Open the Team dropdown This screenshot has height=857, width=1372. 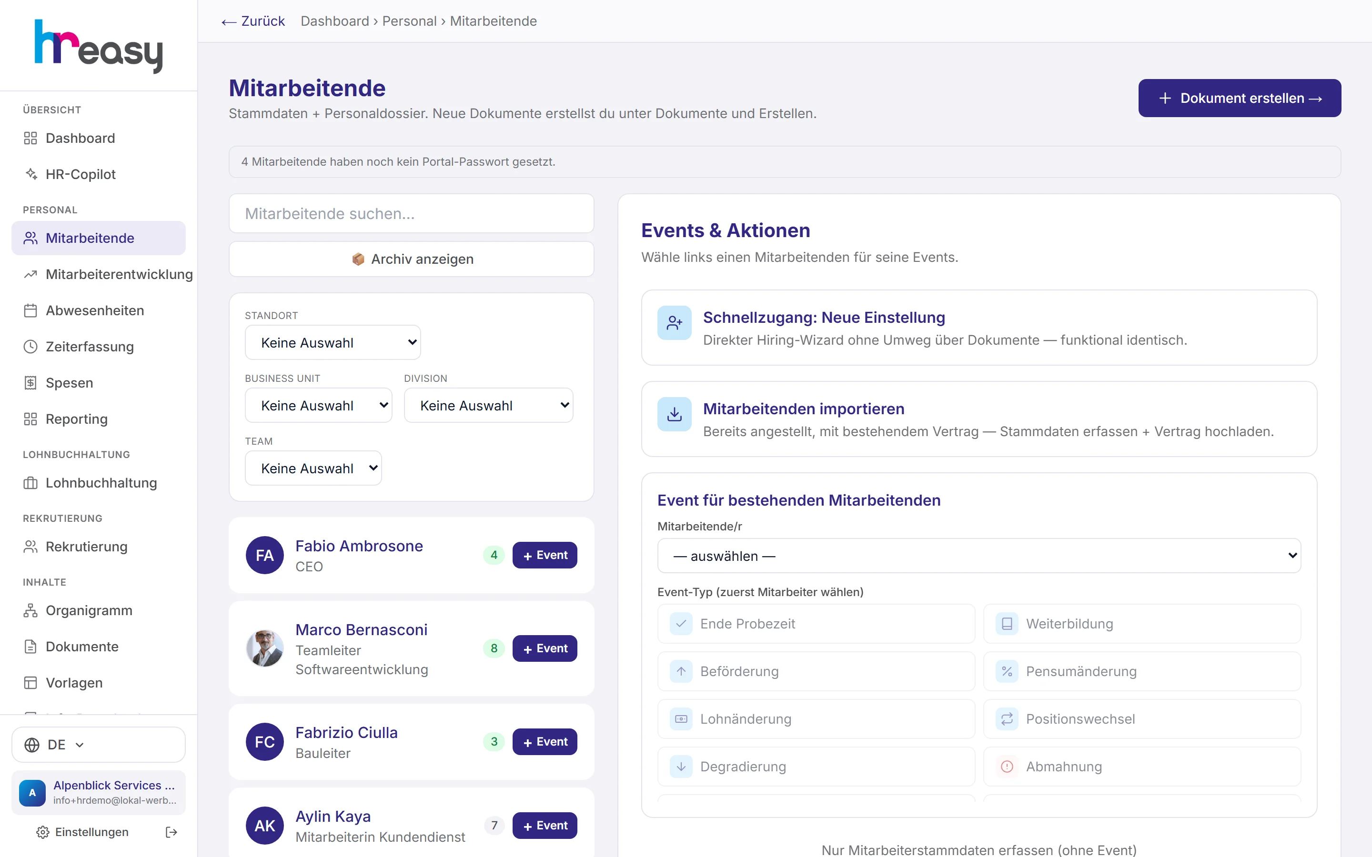click(313, 468)
